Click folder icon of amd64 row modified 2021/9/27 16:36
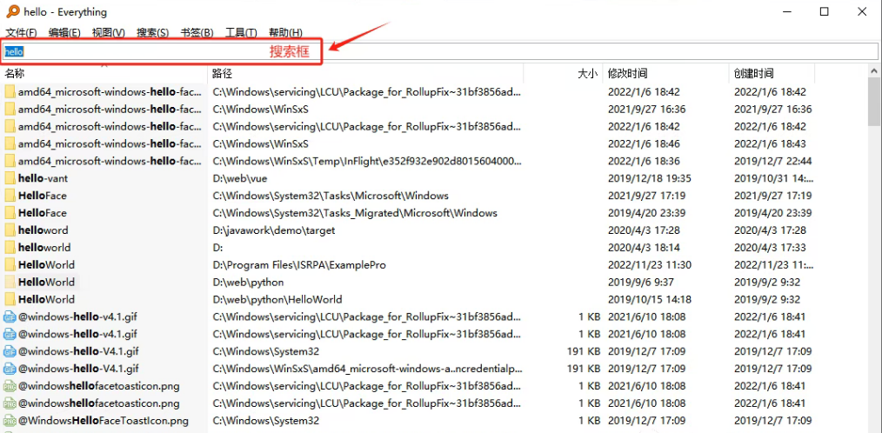 (10, 109)
